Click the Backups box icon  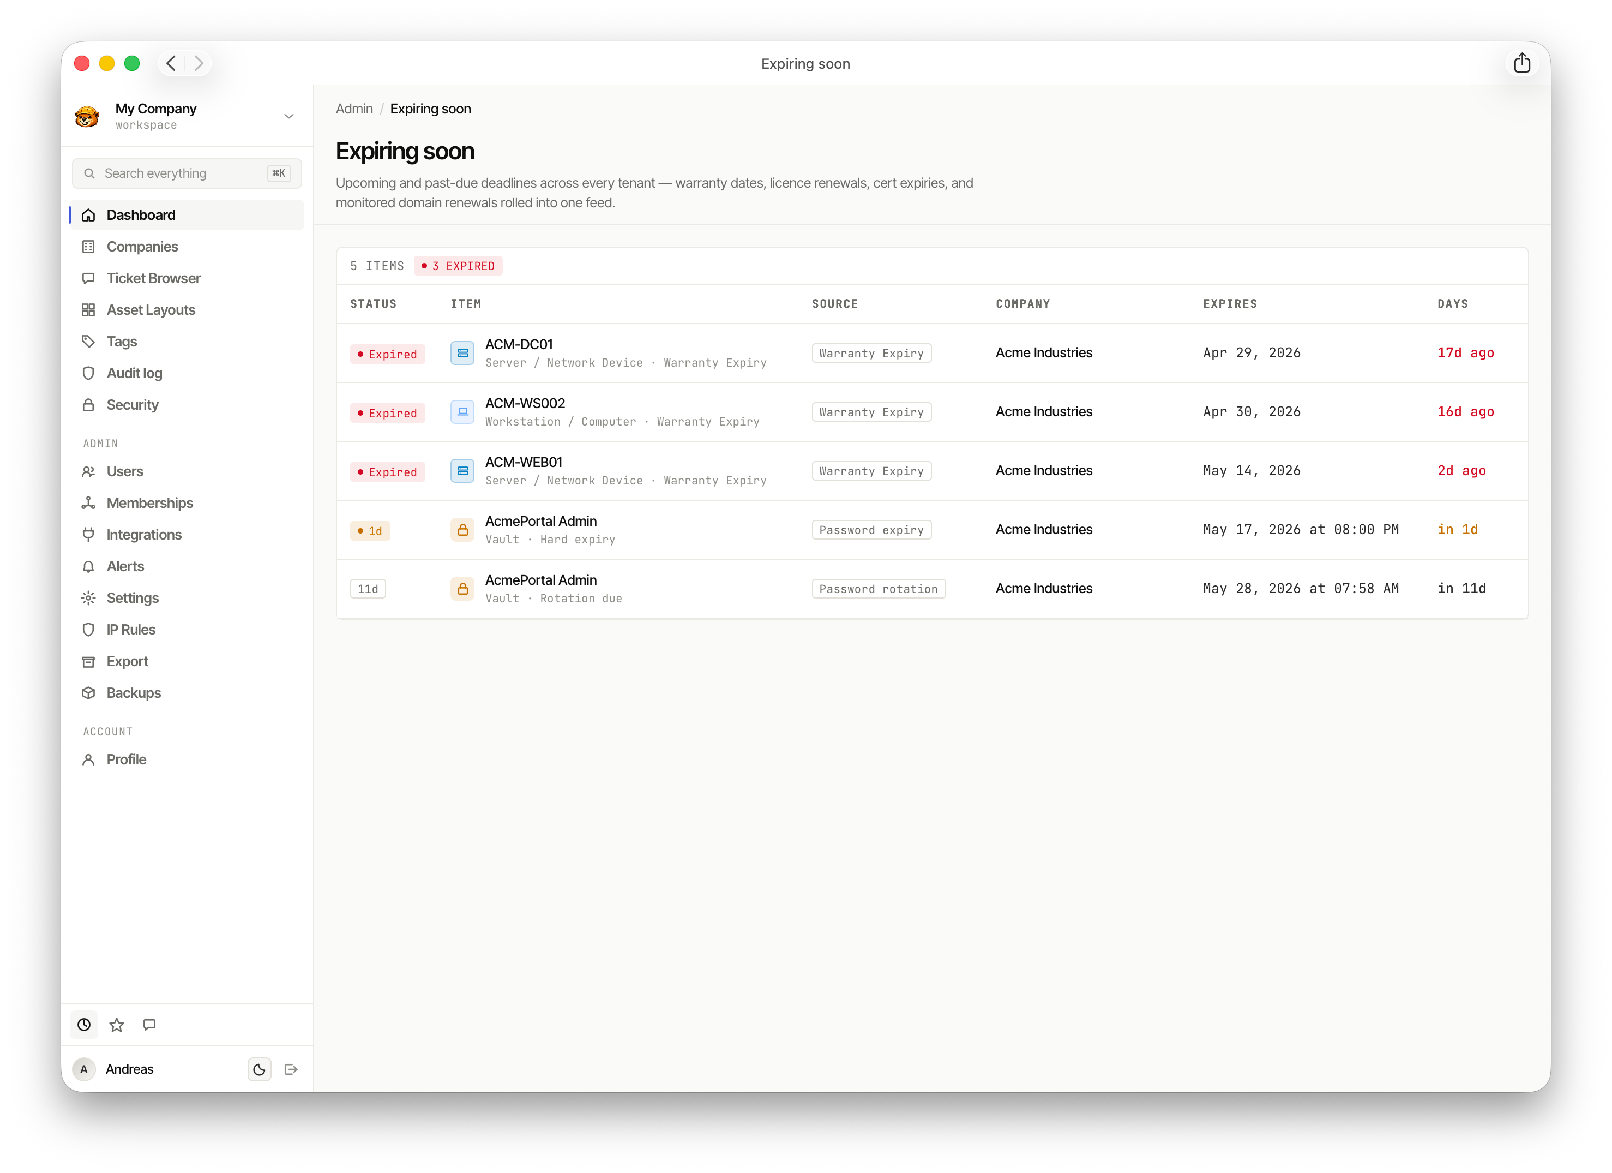click(88, 693)
